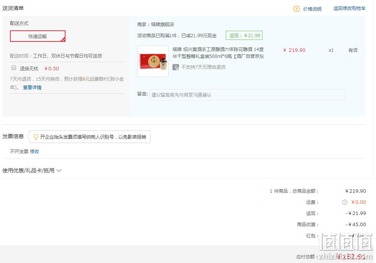376x263 pixels.
Task: Tick the 退换无忧 return insurance checkbox
Action: click(14, 68)
